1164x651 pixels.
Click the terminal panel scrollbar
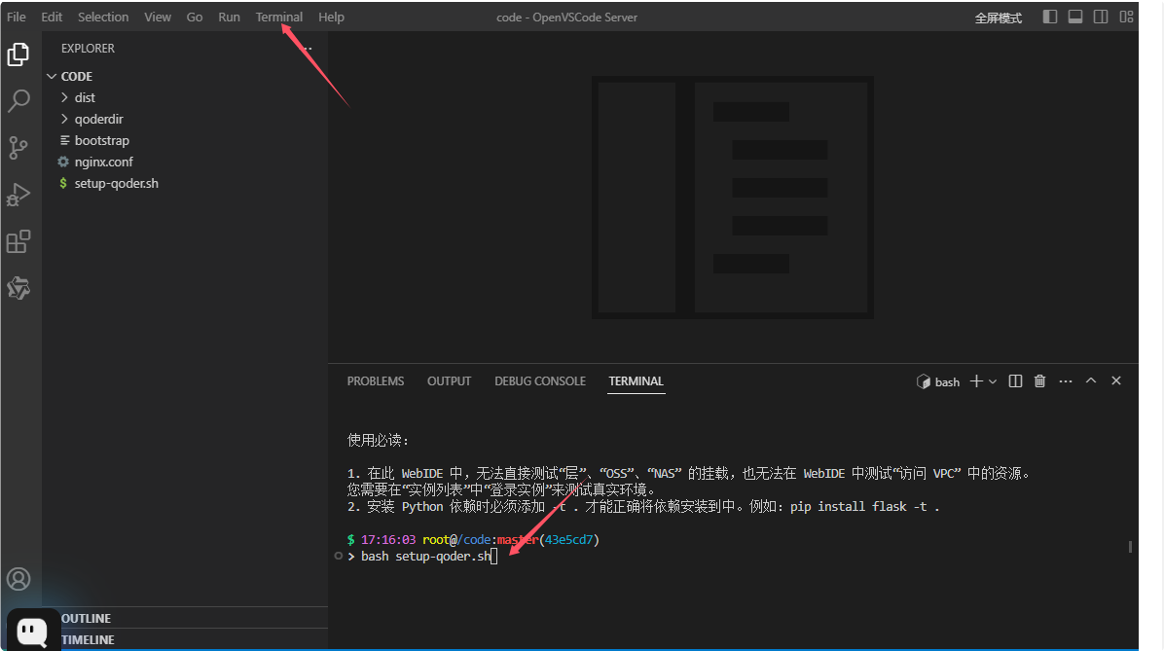(1129, 547)
